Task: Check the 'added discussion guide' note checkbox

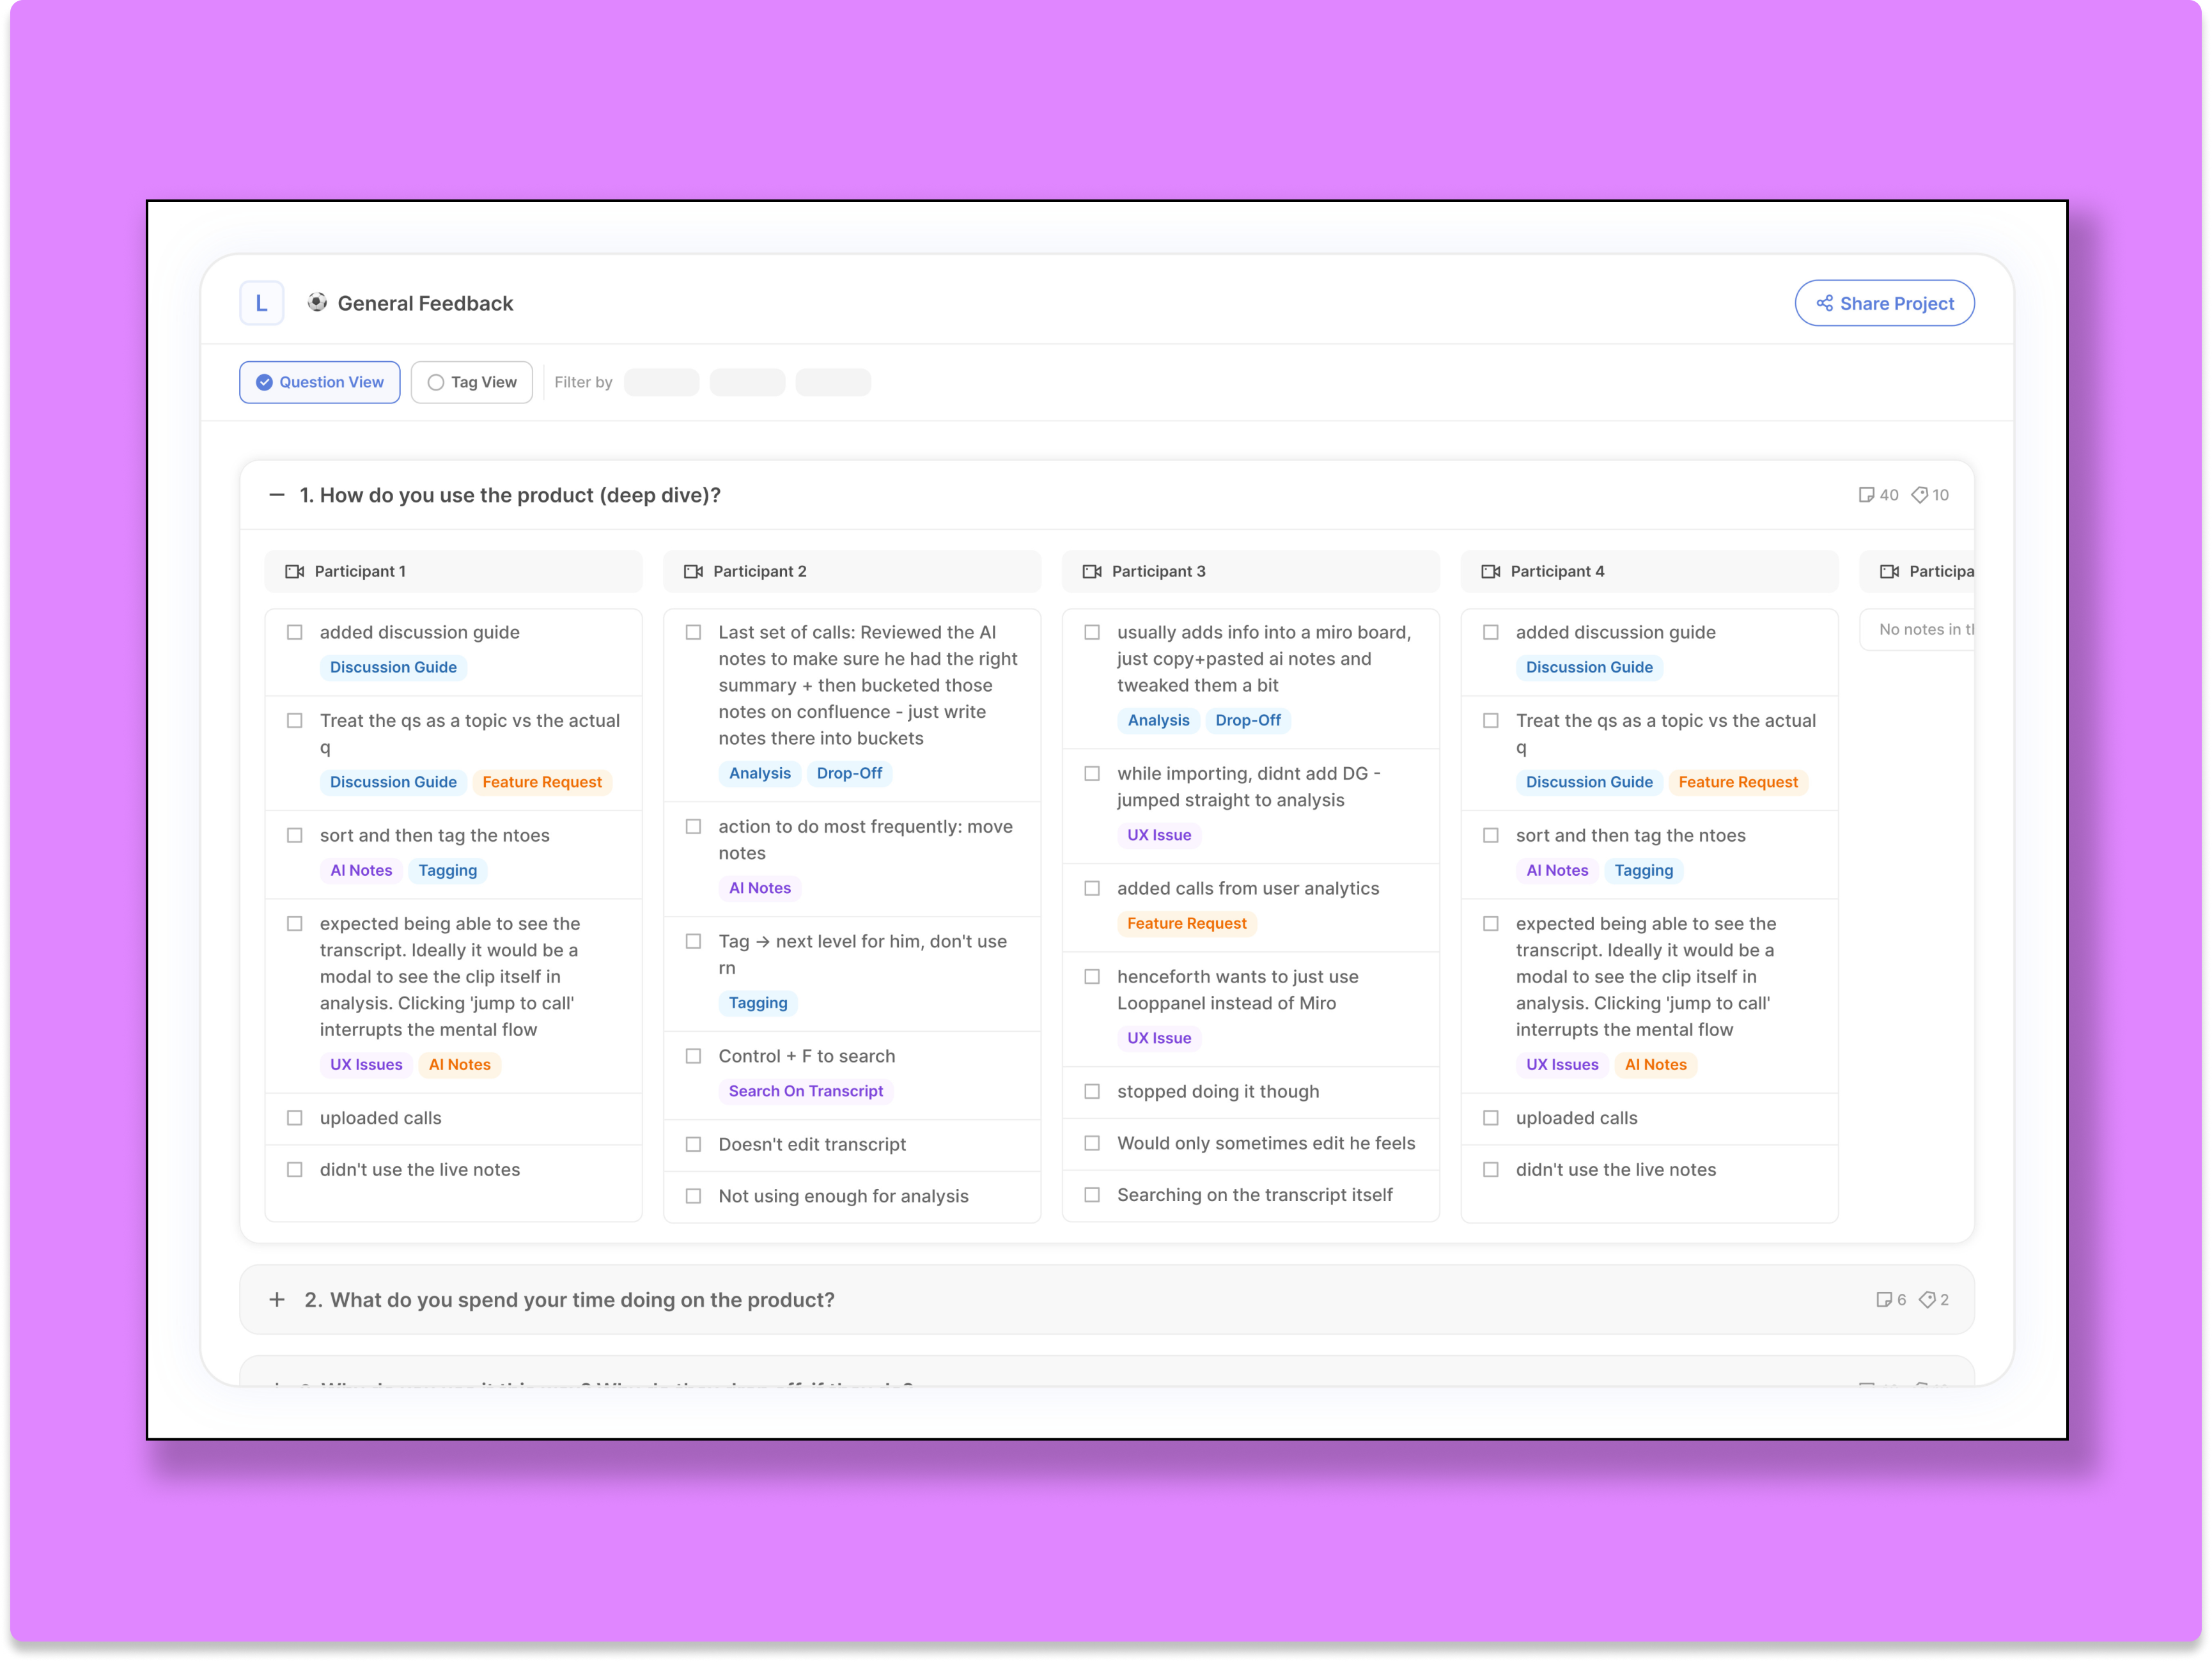Action: click(295, 631)
